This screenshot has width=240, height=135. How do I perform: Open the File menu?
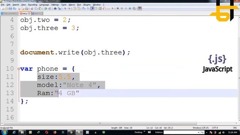(x=3, y=5)
